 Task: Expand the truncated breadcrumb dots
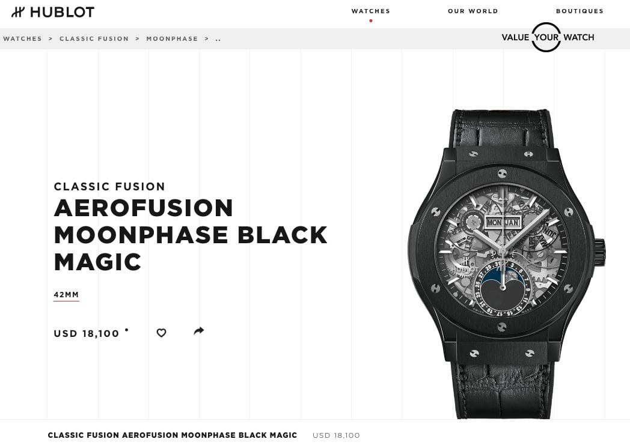pos(218,40)
